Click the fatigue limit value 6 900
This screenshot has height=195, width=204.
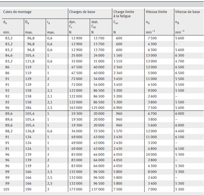pos(118,108)
